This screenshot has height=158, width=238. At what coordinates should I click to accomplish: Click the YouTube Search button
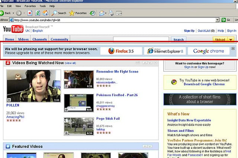[178, 39]
